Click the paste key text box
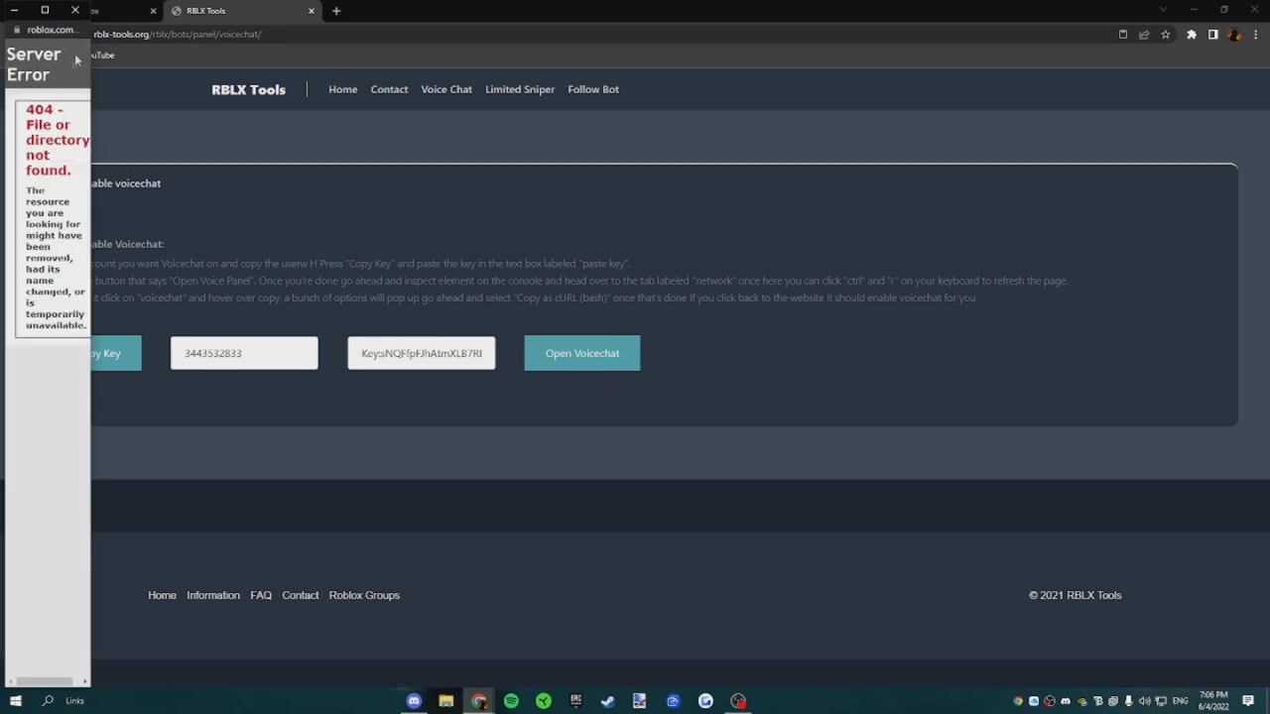This screenshot has height=714, width=1270. tap(422, 353)
